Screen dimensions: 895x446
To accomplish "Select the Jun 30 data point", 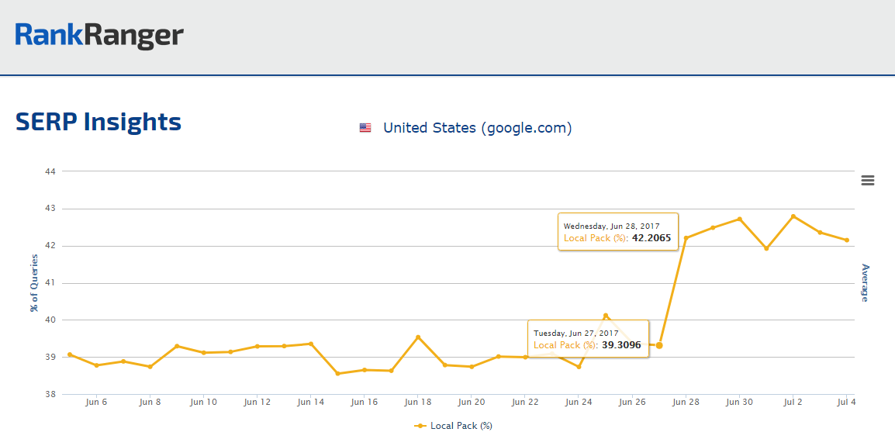I will point(739,219).
